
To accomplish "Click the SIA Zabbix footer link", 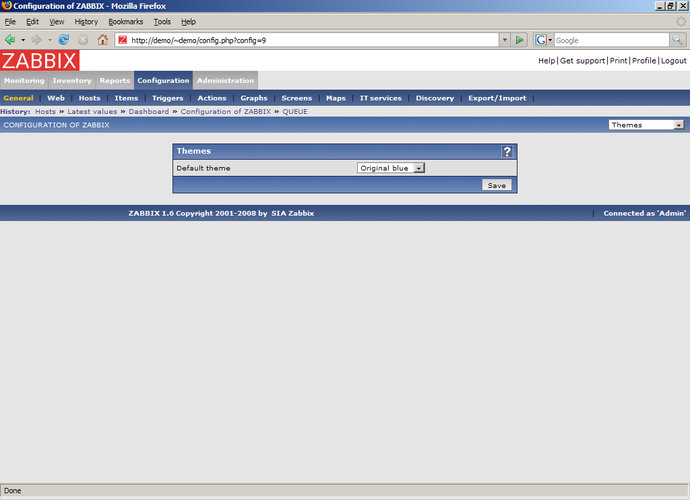I will click(x=292, y=213).
